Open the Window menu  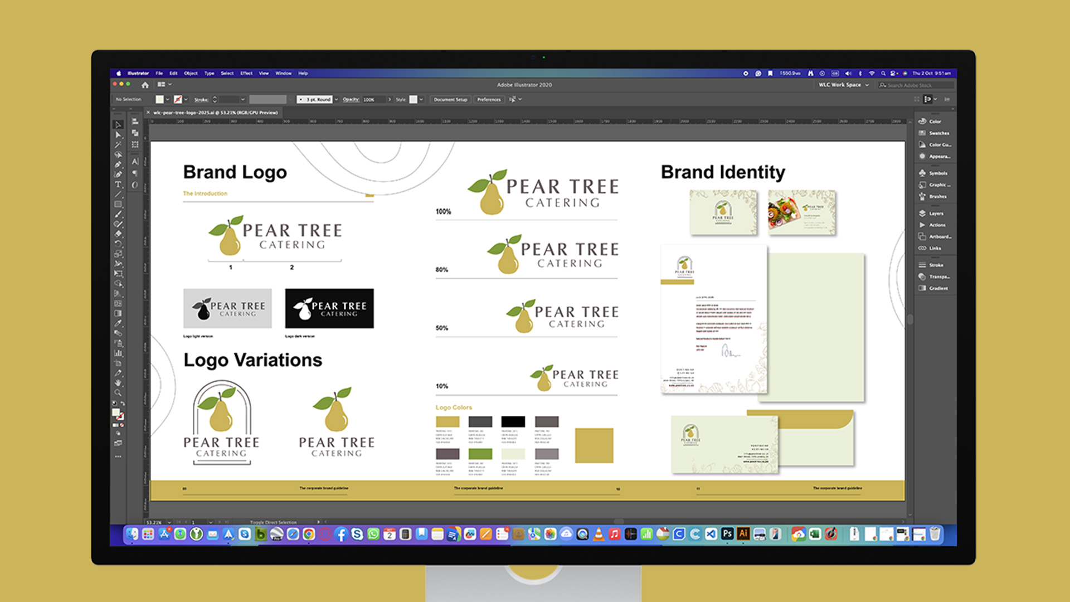pyautogui.click(x=283, y=73)
